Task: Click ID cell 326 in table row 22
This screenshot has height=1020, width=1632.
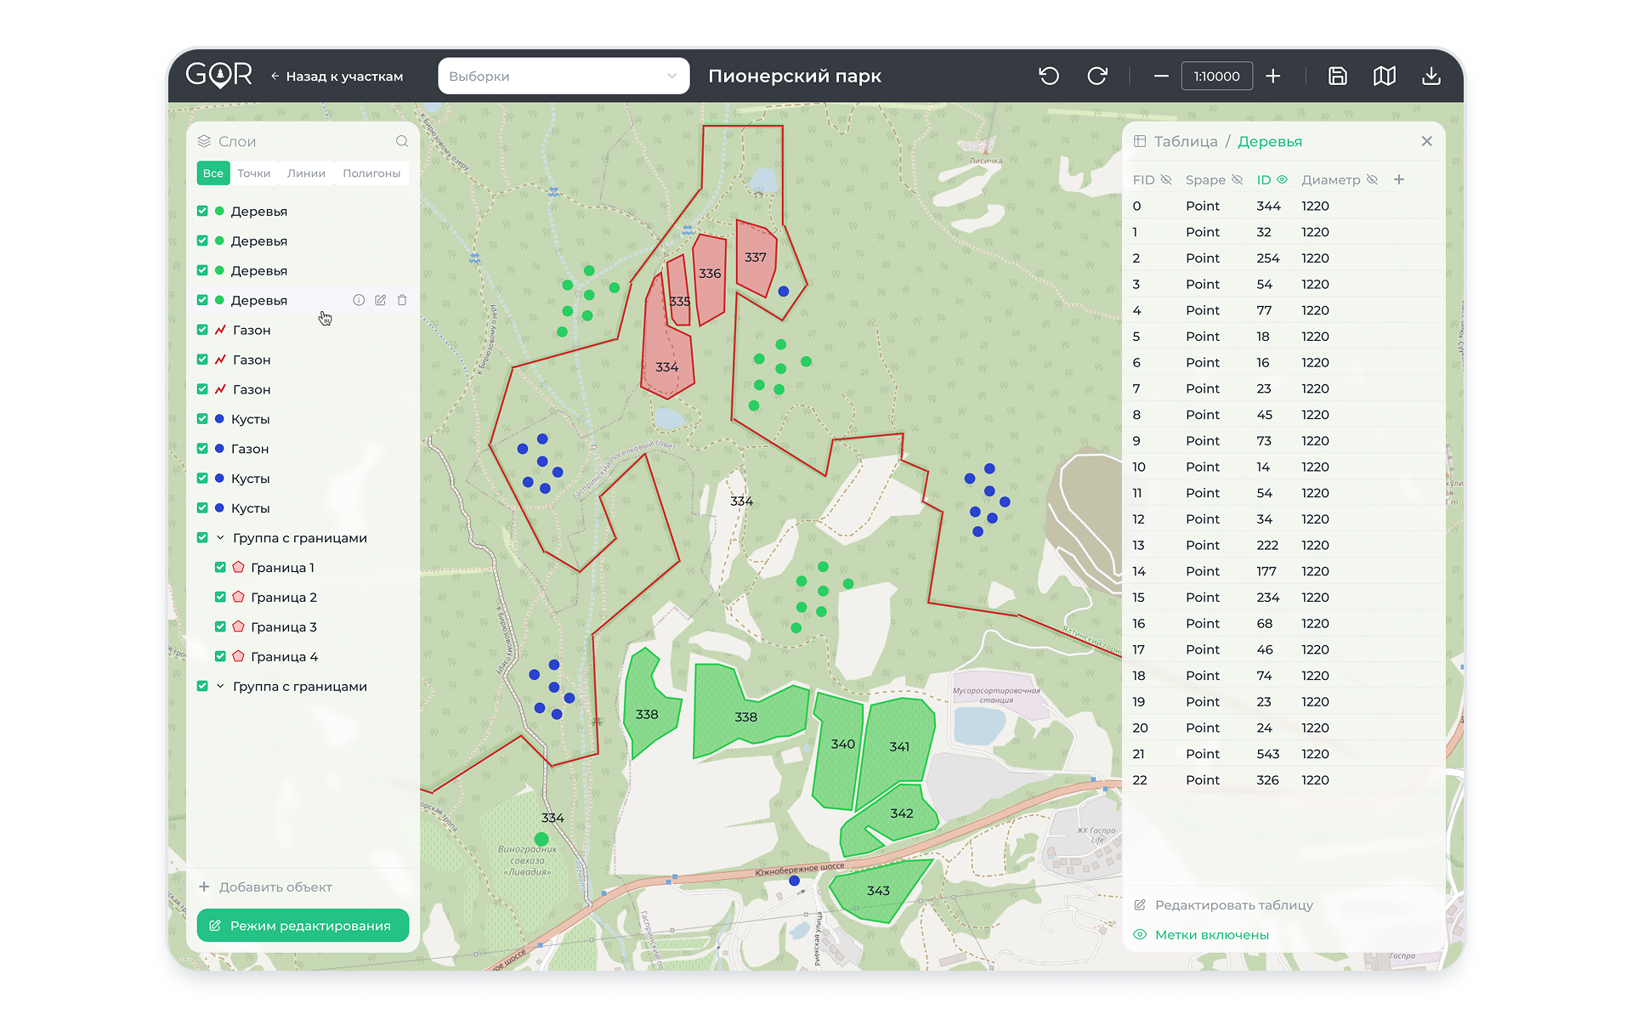Action: (1267, 780)
